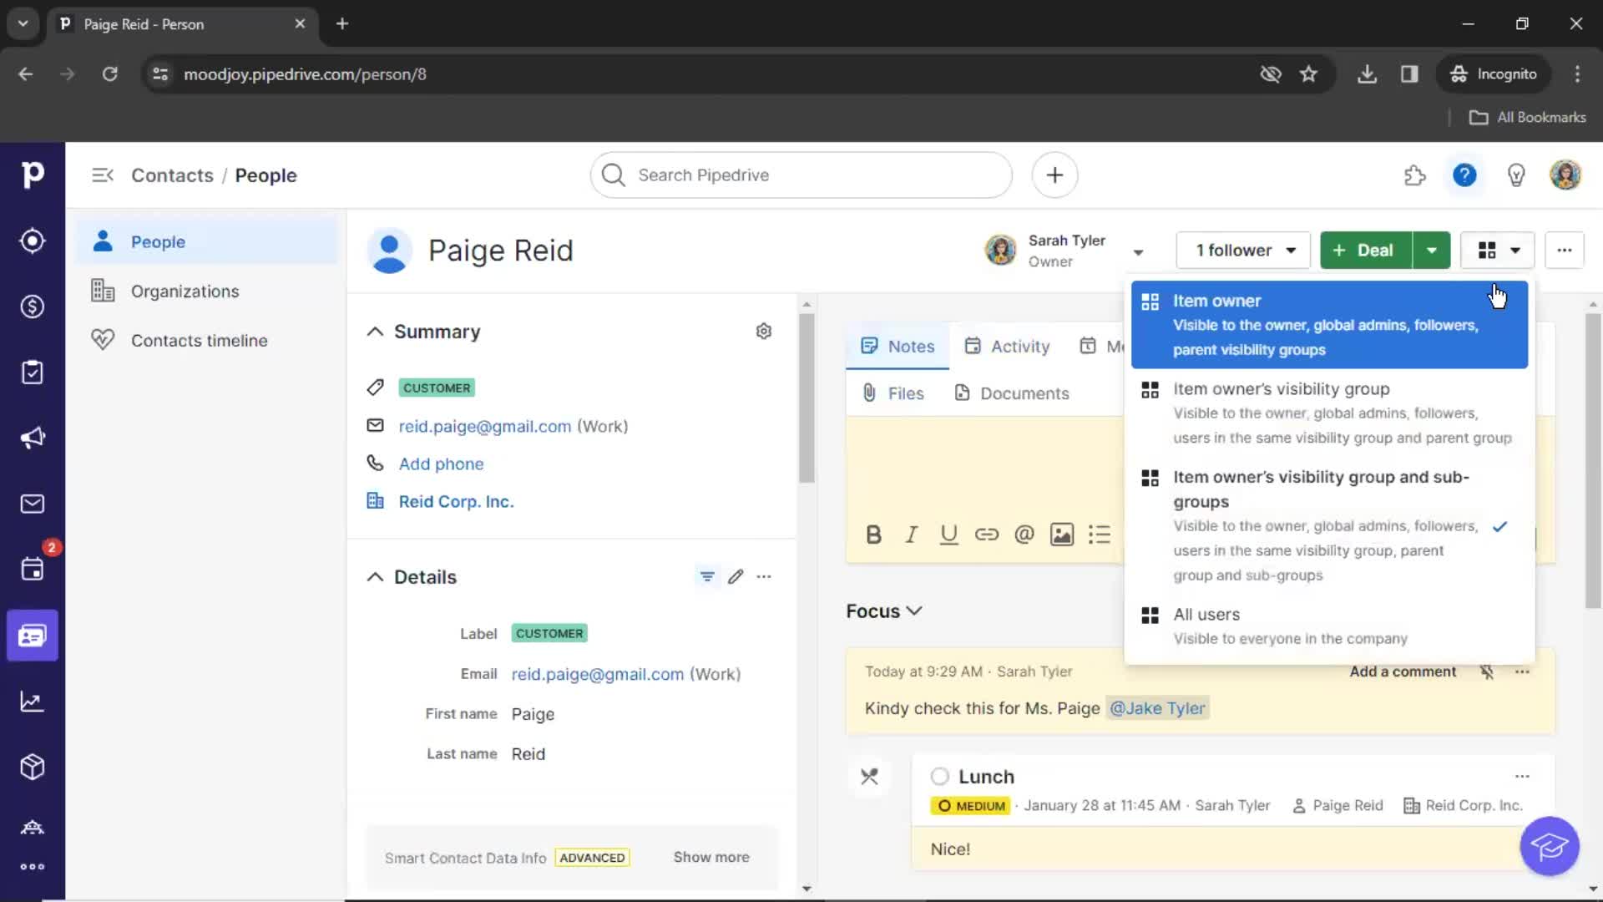
Task: Open the Add Deal button menu
Action: [1431, 250]
